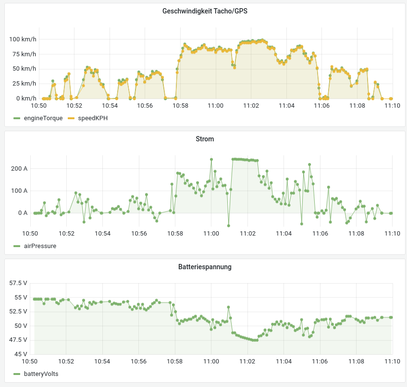407x387 pixels.
Task: Click the 100 km/h y-axis label
Action: 23,39
